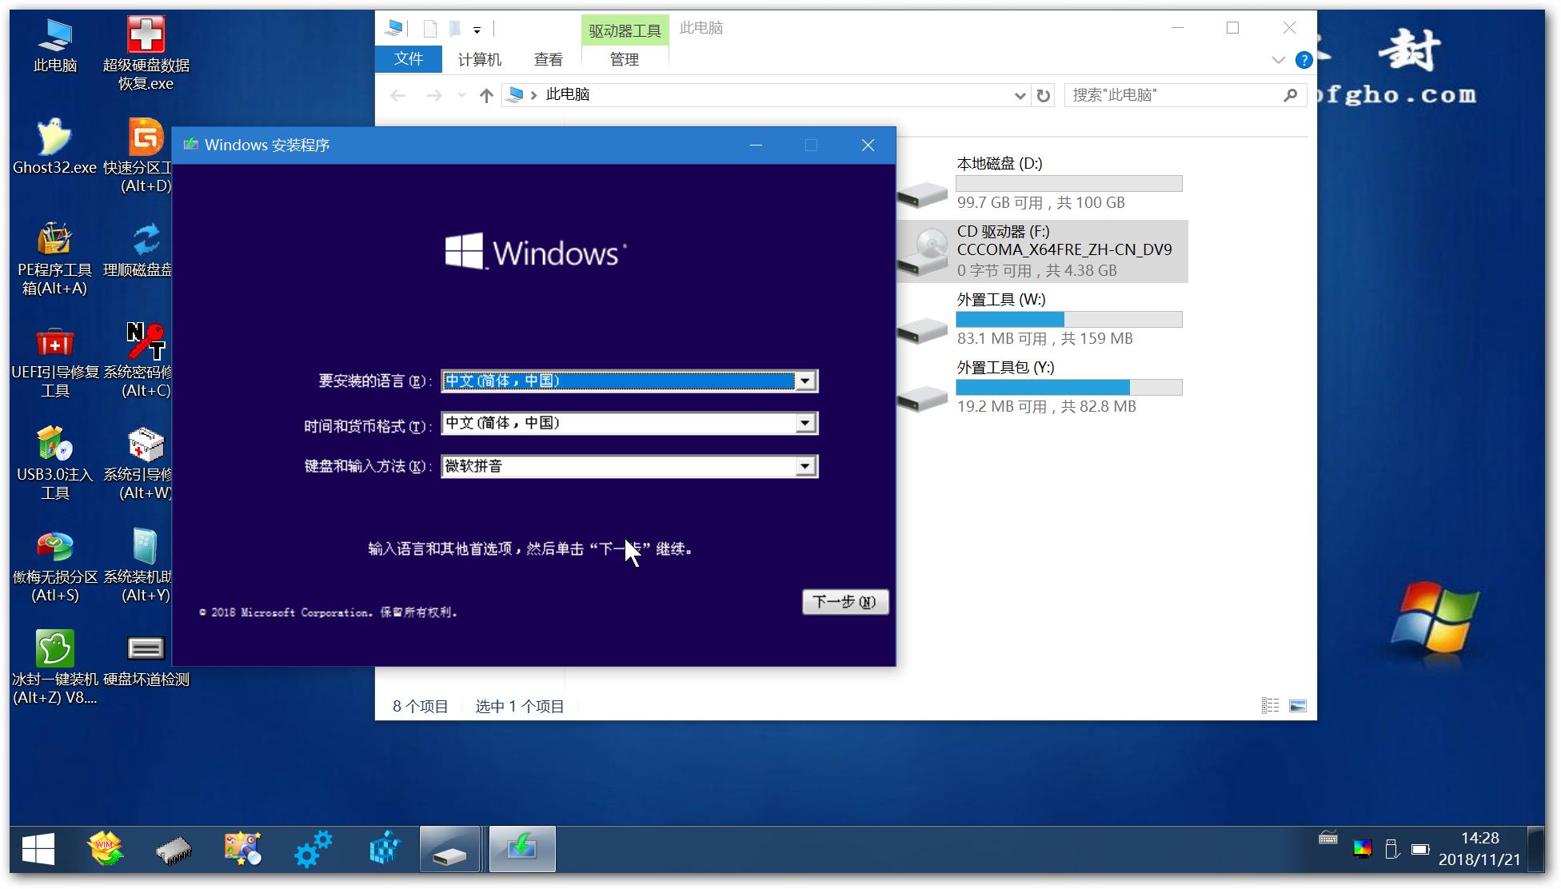Switch to the 查看 ribbon tab

(x=547, y=59)
